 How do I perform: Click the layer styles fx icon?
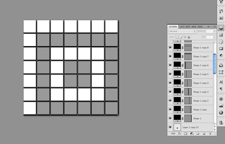(x=179, y=133)
